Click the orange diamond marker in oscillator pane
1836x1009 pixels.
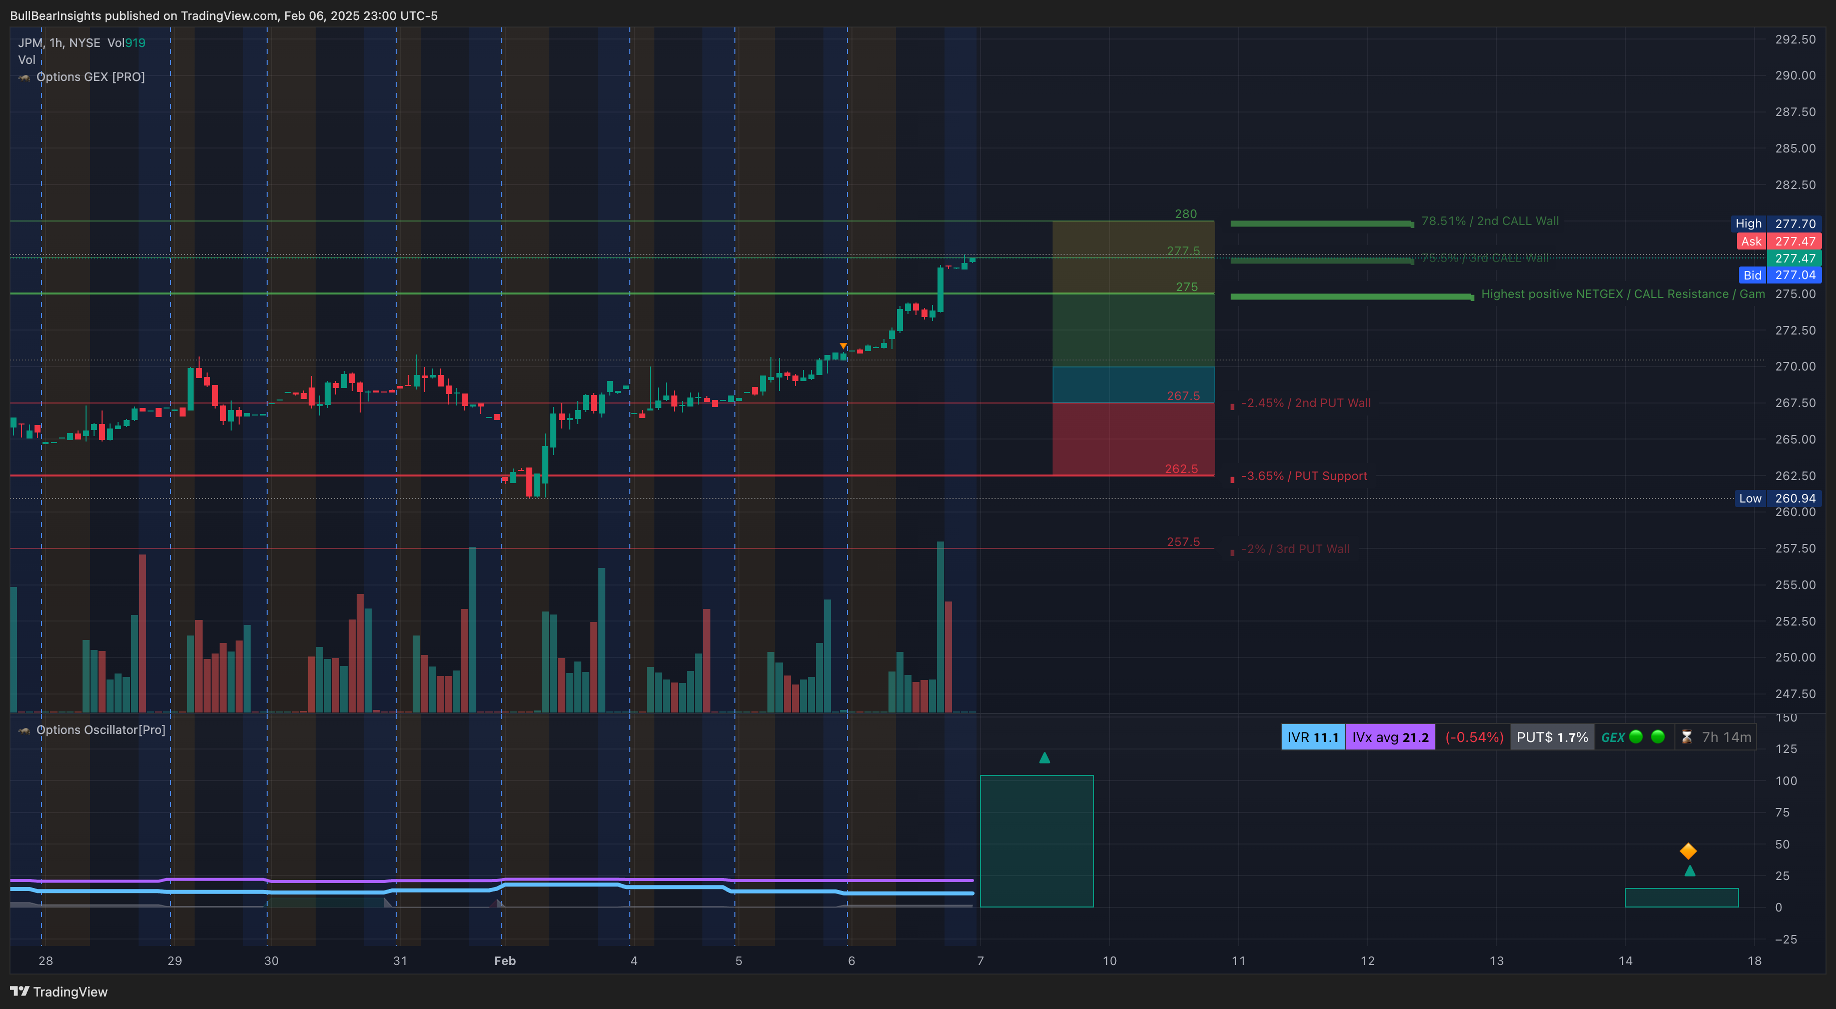(x=1688, y=851)
